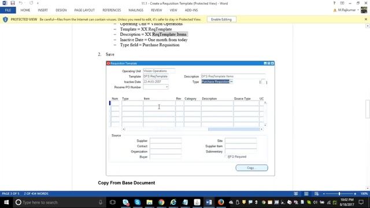Switch to Read Mode view icon
This screenshot has width=370, height=208.
295,194
